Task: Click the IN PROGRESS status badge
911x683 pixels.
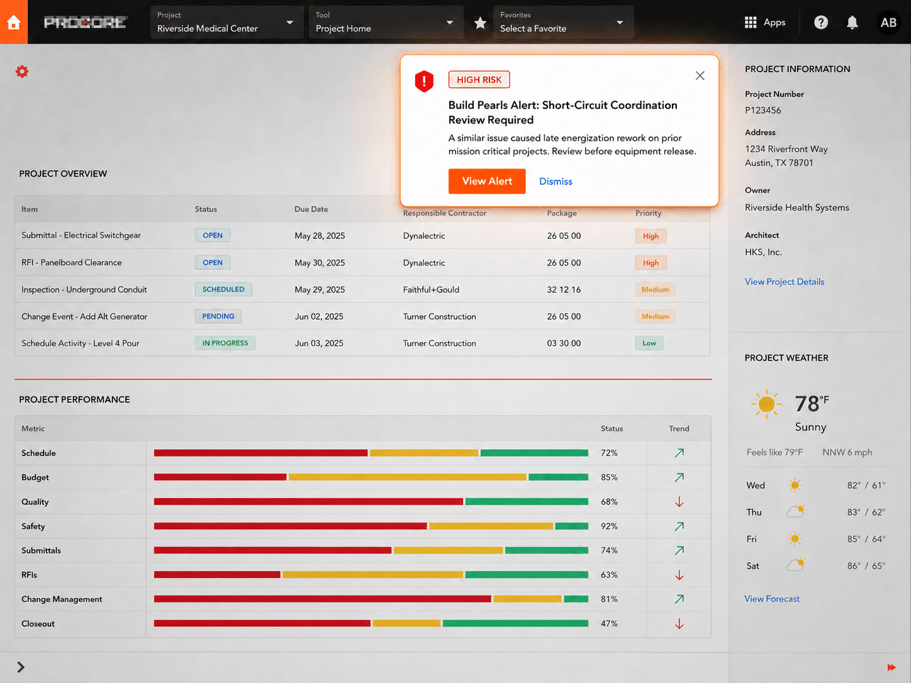Action: 225,343
